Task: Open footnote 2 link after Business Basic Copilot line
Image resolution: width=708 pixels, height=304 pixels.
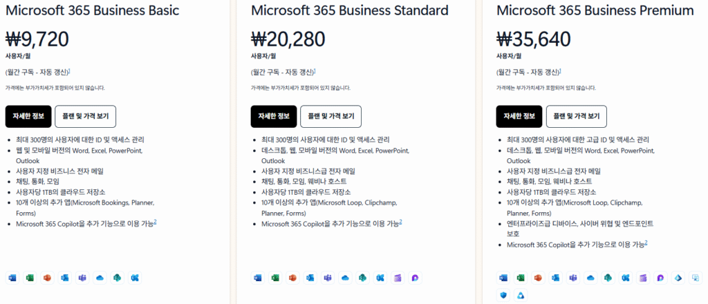Action: click(155, 222)
